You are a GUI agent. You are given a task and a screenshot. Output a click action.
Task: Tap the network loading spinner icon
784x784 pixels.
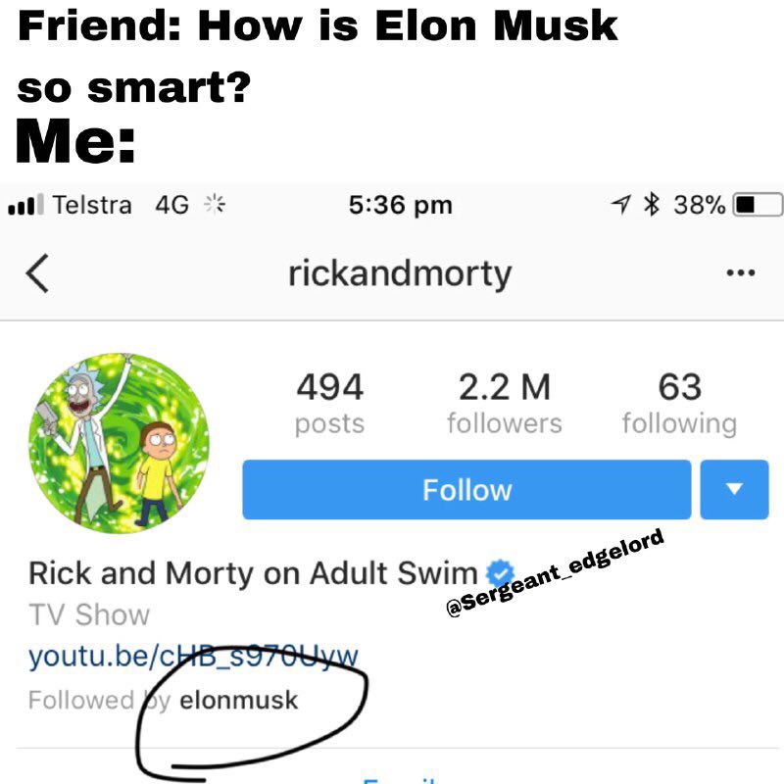coord(215,205)
